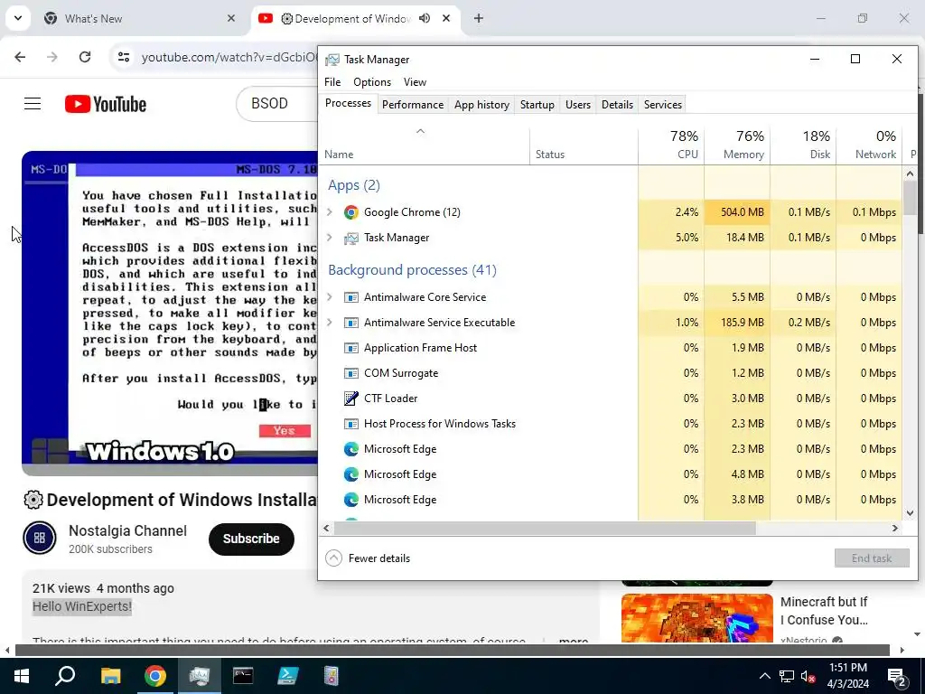
Task: Expand the Task Manager process entry
Action: (x=330, y=238)
